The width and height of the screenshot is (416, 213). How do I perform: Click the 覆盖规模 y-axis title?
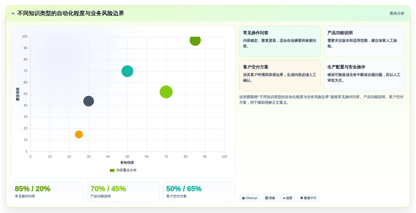[x=18, y=94]
